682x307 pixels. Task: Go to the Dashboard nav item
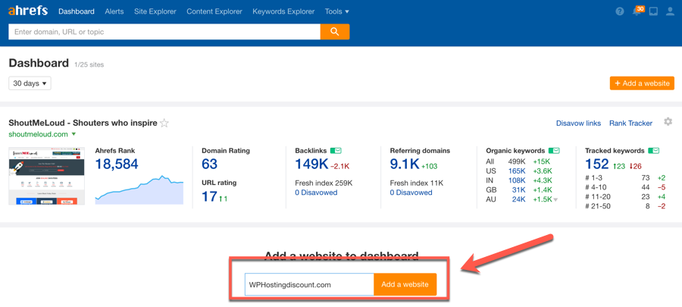(x=77, y=11)
